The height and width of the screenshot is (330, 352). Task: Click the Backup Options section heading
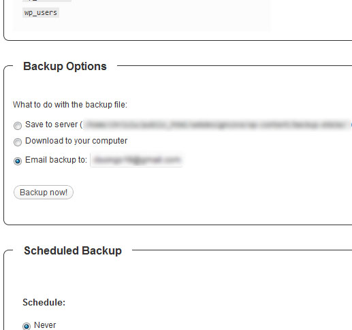coord(65,66)
